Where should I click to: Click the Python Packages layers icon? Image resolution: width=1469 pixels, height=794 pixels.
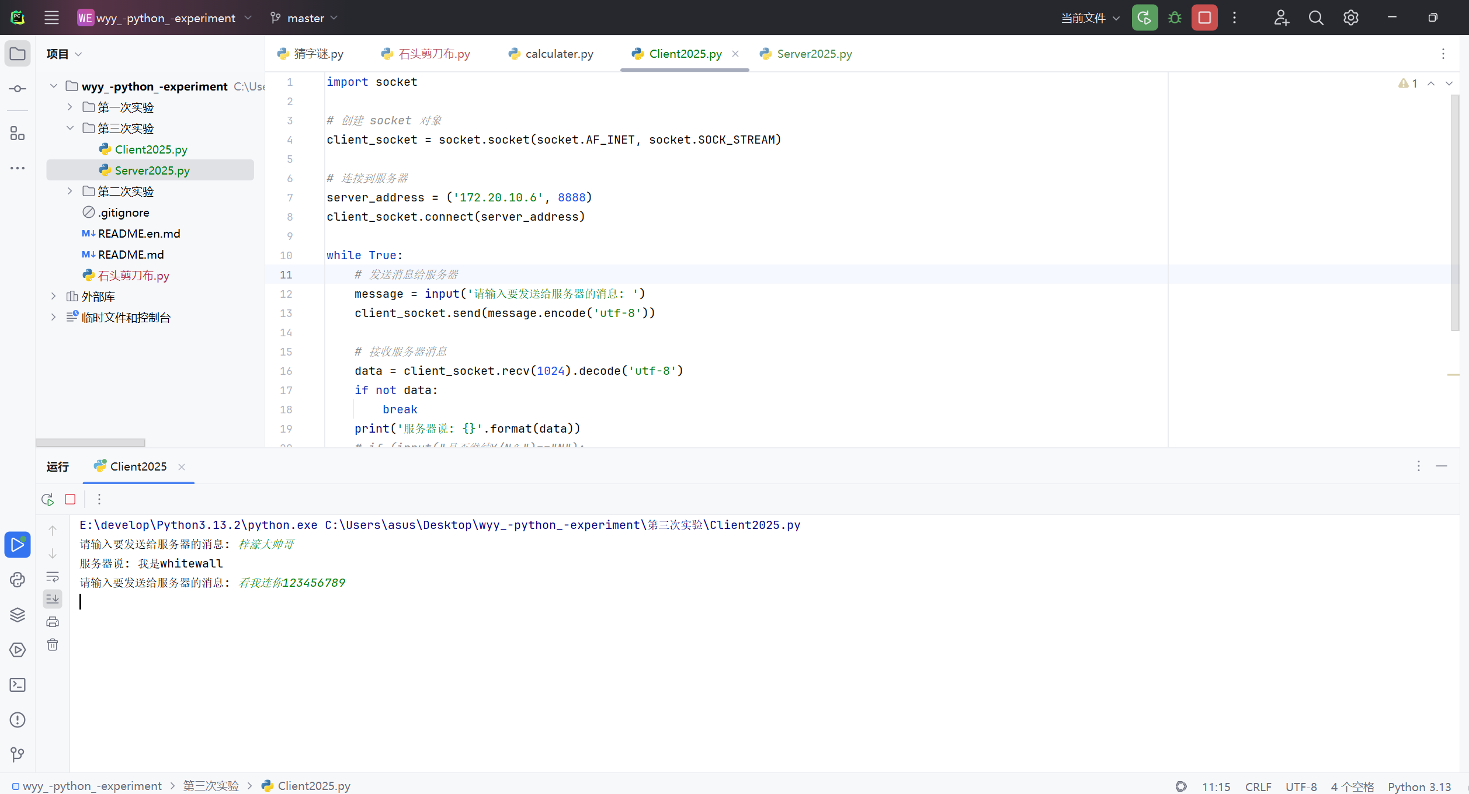coord(18,615)
